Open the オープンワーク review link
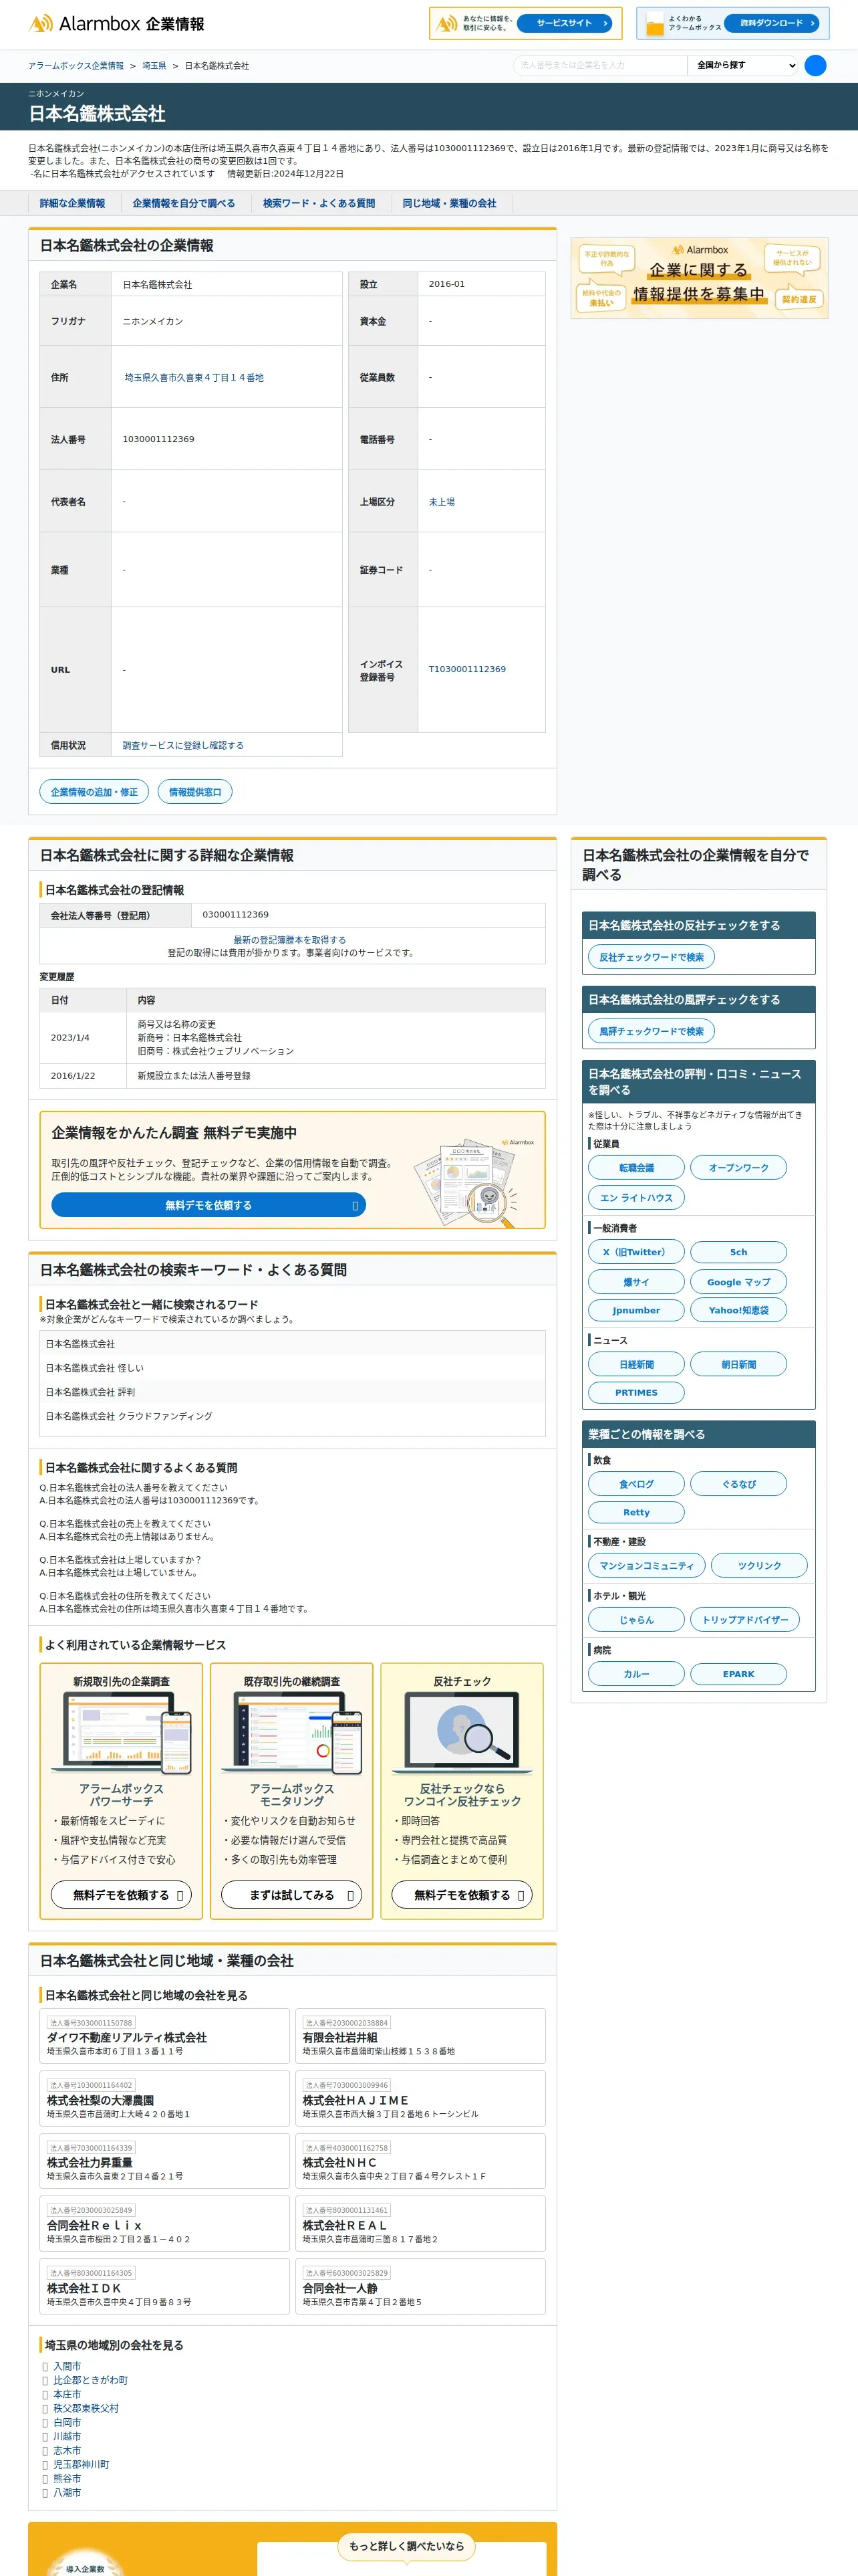The width and height of the screenshot is (858, 2576). 738,1167
